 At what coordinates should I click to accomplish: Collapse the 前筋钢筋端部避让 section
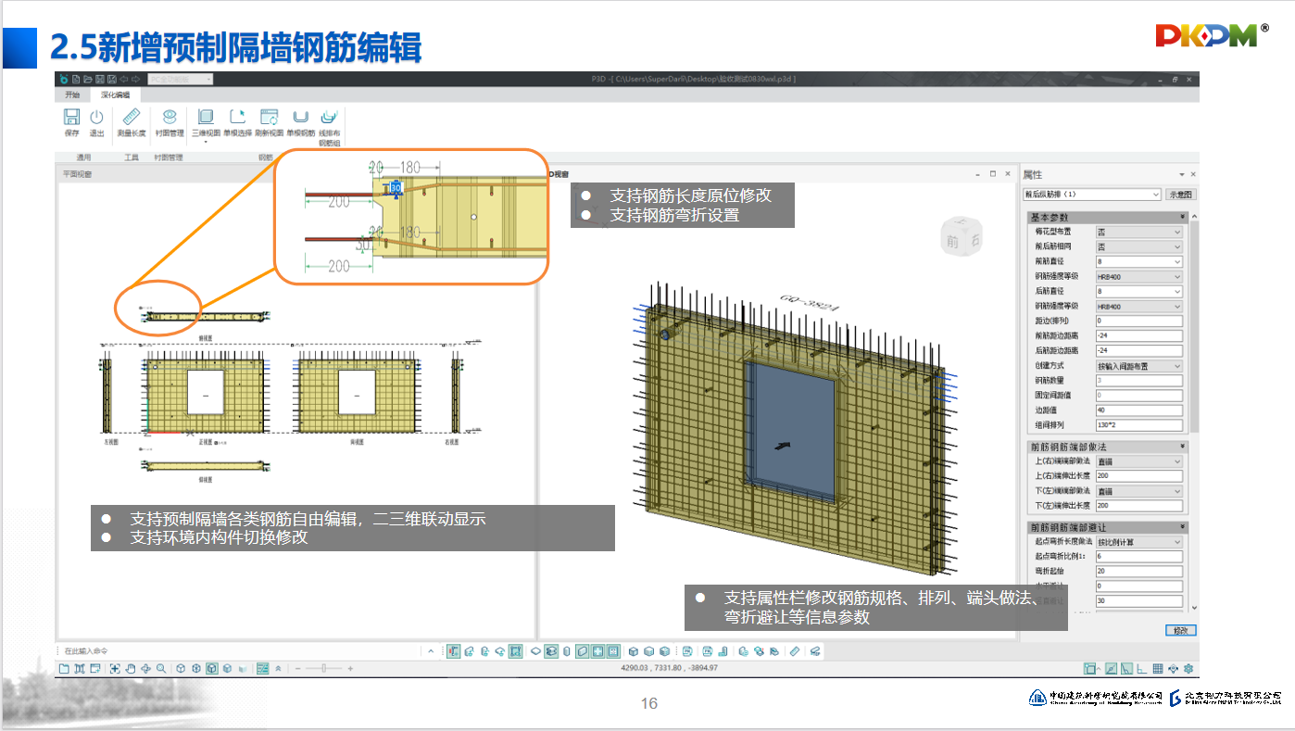pos(1183,527)
